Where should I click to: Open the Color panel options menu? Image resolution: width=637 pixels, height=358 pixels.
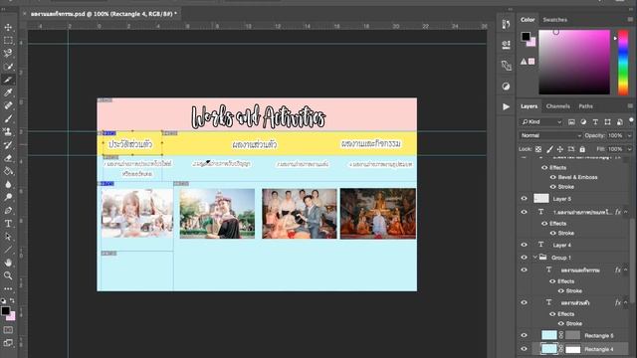[630, 20]
